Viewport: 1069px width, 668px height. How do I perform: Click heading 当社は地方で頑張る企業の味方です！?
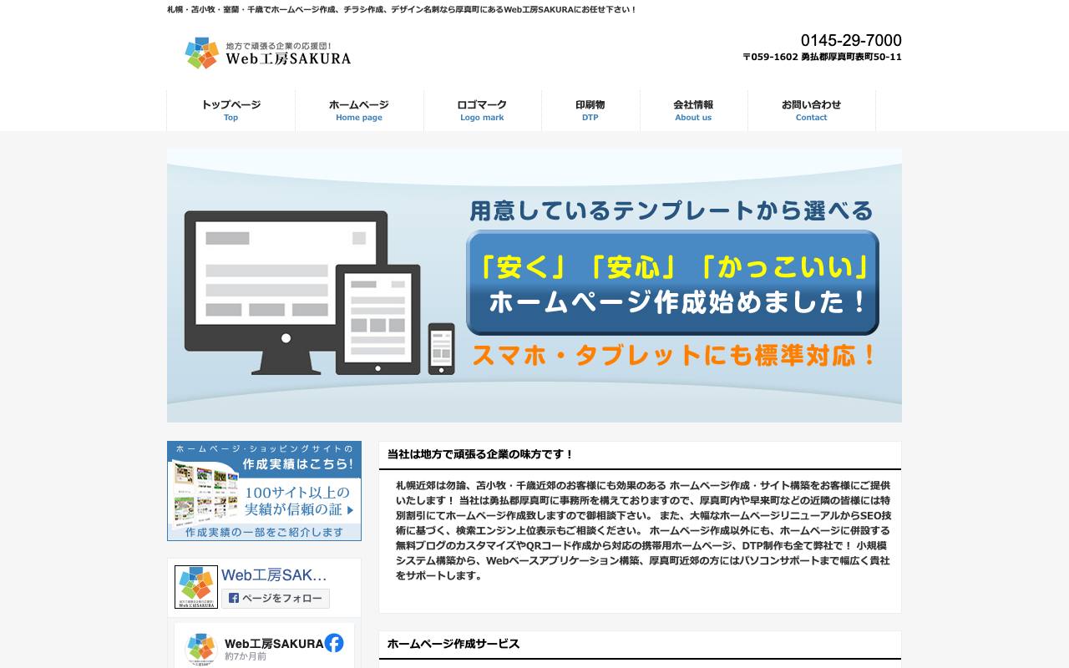click(x=481, y=454)
